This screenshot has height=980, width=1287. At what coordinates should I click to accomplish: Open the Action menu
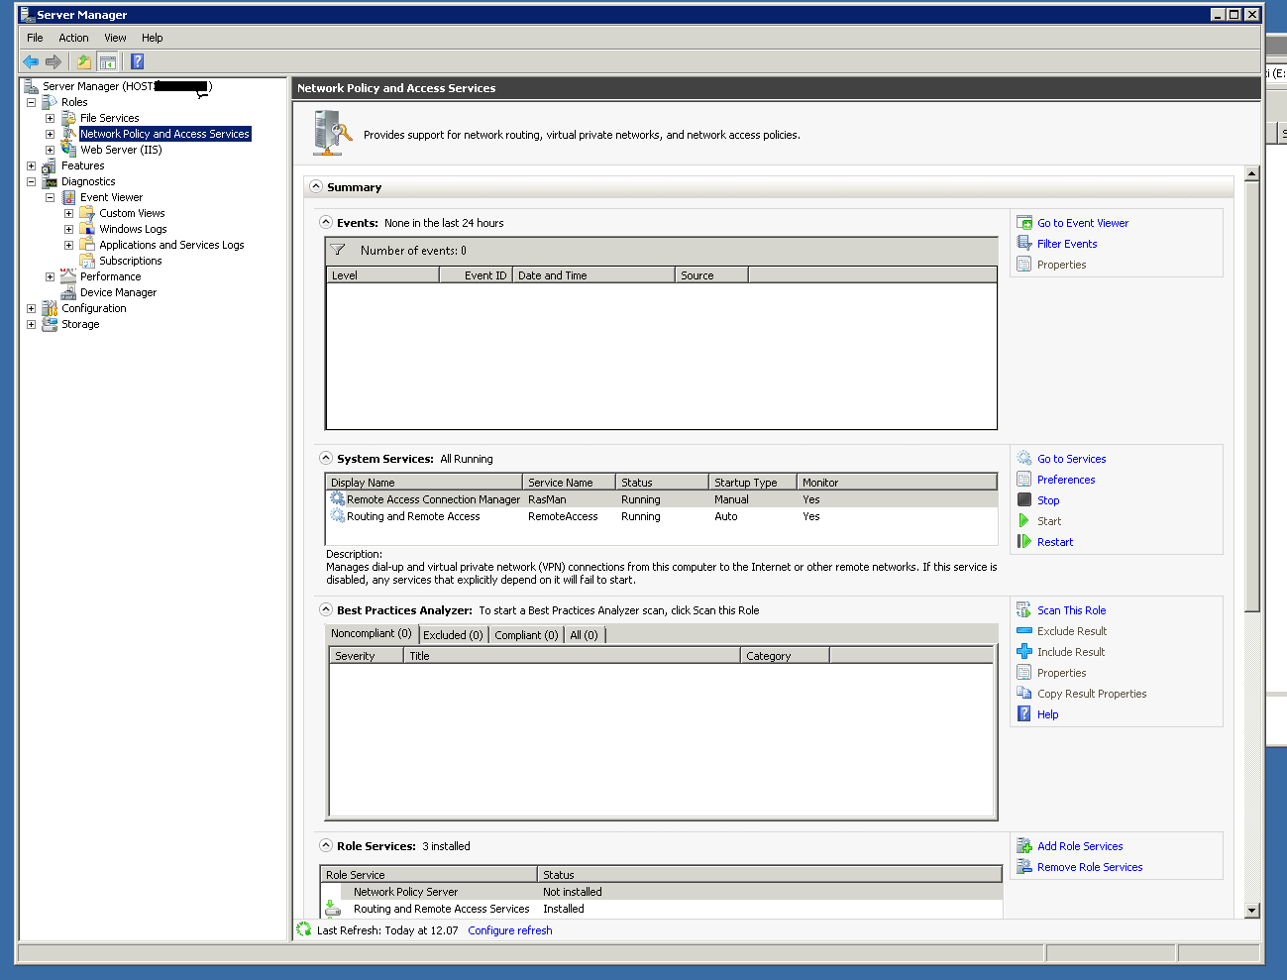pyautogui.click(x=73, y=38)
